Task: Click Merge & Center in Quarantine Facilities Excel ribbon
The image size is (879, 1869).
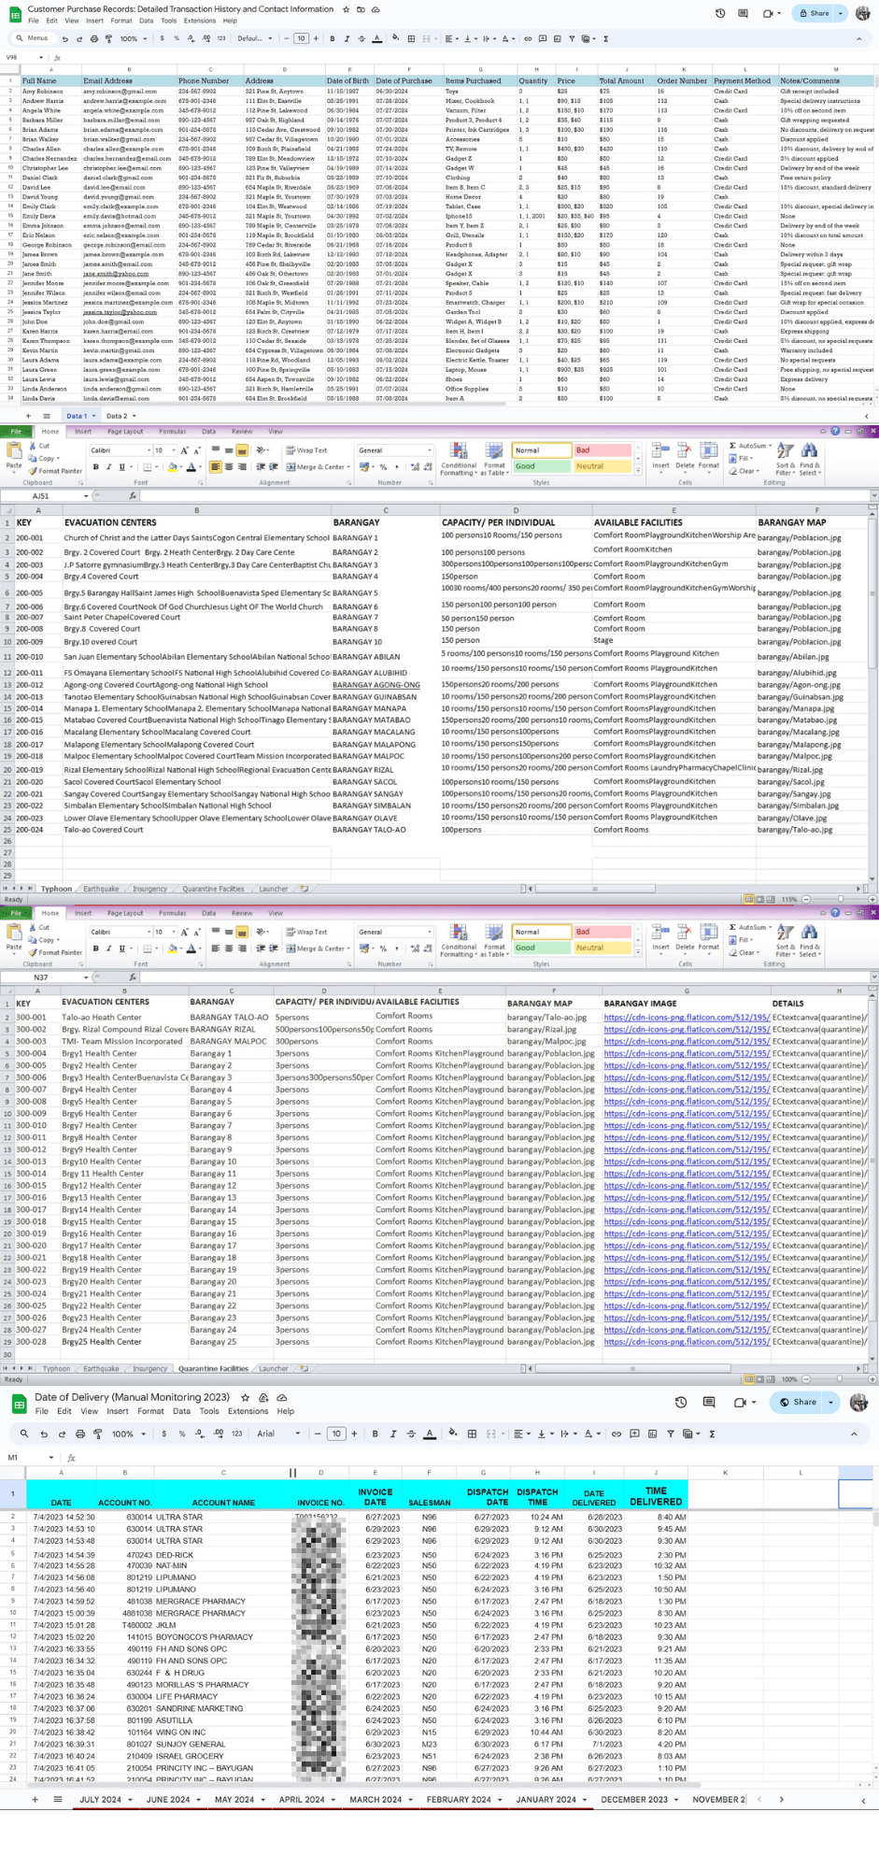Action: point(318,949)
